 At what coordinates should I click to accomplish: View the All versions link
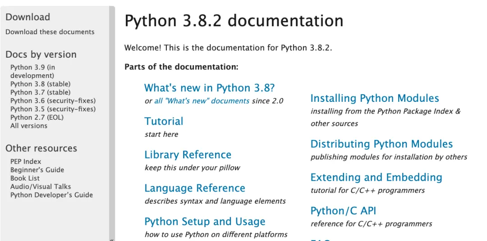(x=29, y=126)
